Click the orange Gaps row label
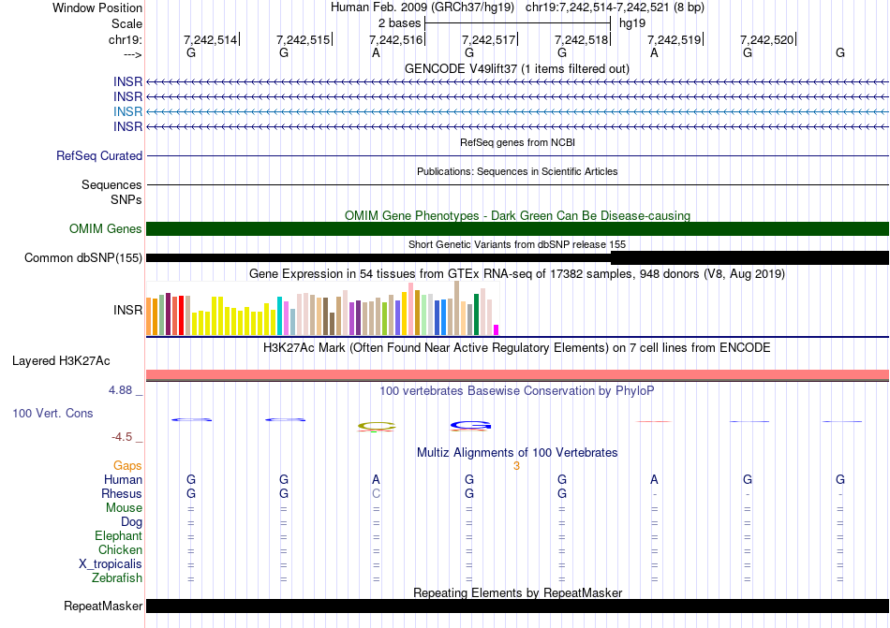 coord(127,465)
